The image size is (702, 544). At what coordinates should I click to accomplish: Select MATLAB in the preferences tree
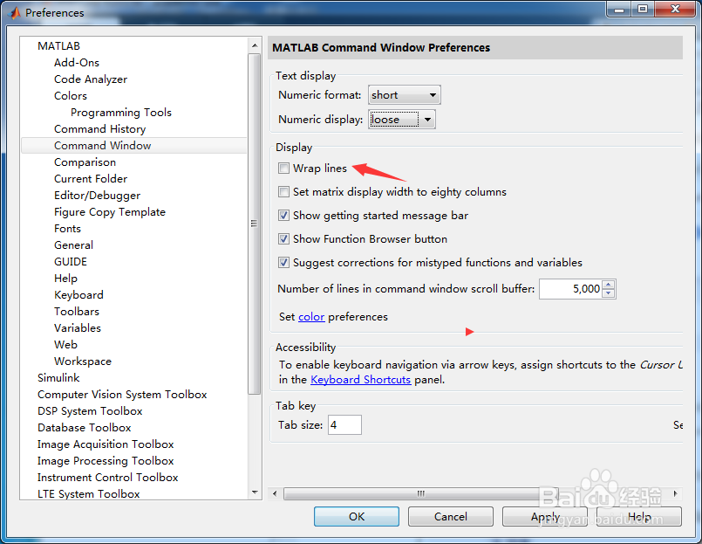pyautogui.click(x=58, y=46)
